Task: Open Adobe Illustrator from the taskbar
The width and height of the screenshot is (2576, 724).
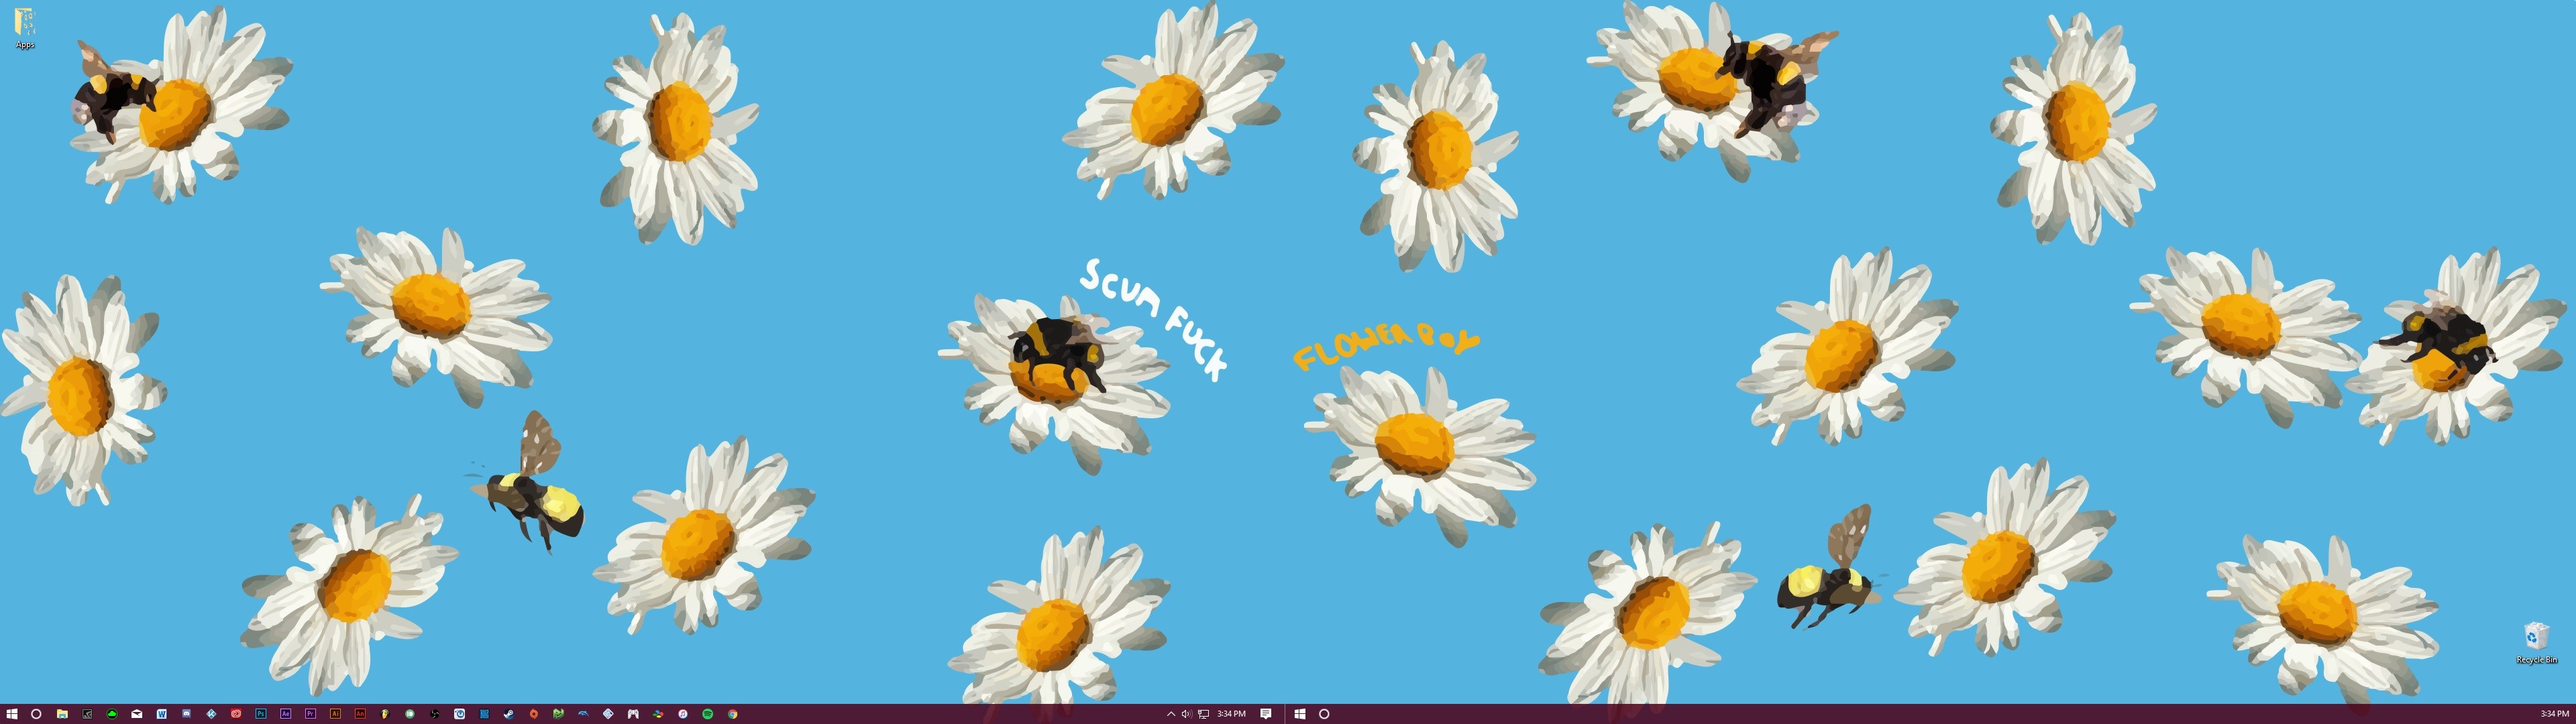Action: 335,714
